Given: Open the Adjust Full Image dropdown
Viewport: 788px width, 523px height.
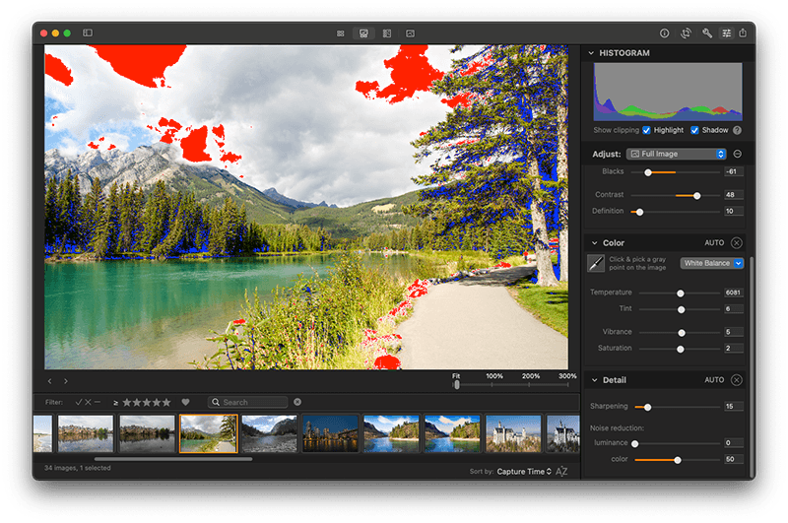Looking at the screenshot, I should pos(677,154).
